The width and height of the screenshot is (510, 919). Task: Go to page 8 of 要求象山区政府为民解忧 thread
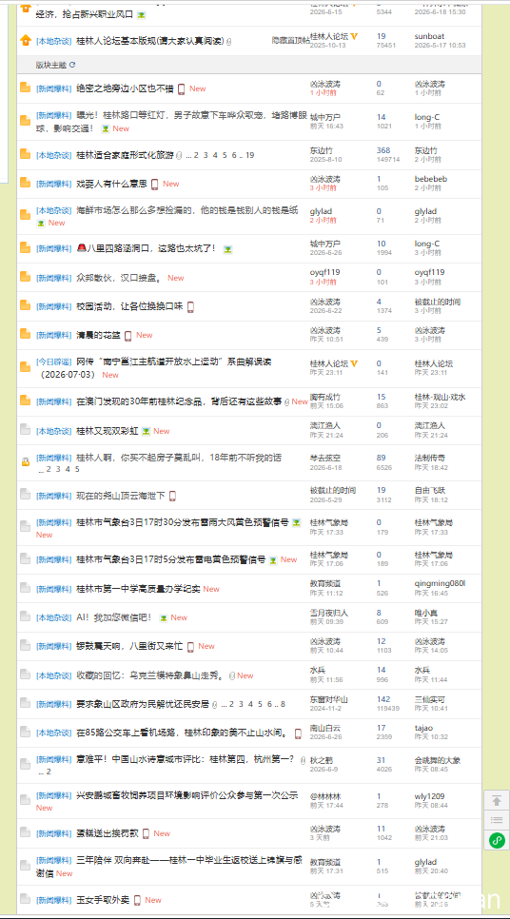pos(284,705)
